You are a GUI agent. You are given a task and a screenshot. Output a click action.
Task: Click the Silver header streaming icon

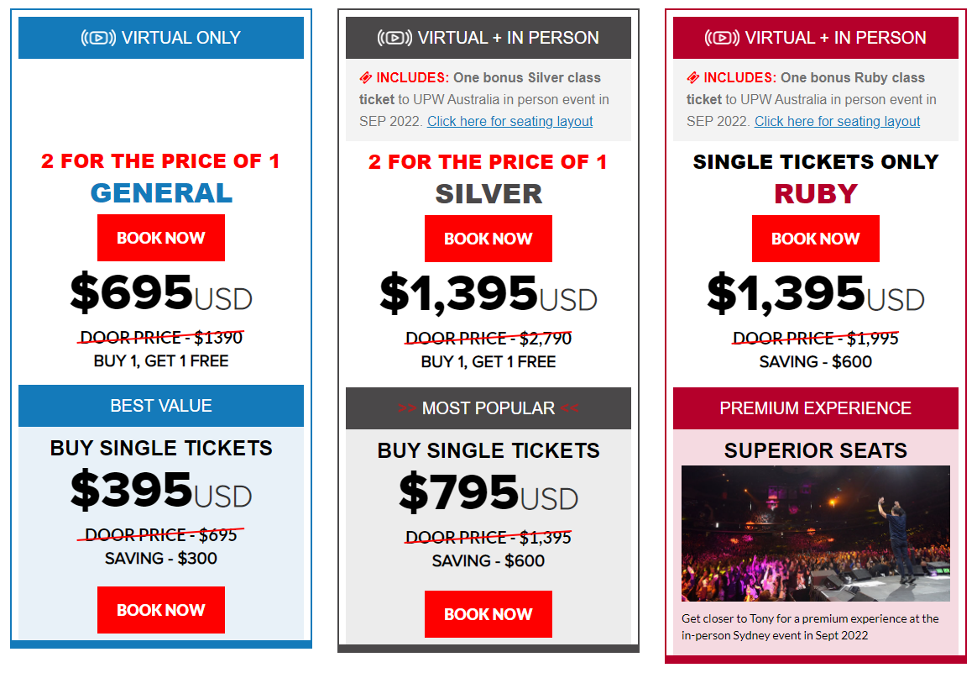394,38
